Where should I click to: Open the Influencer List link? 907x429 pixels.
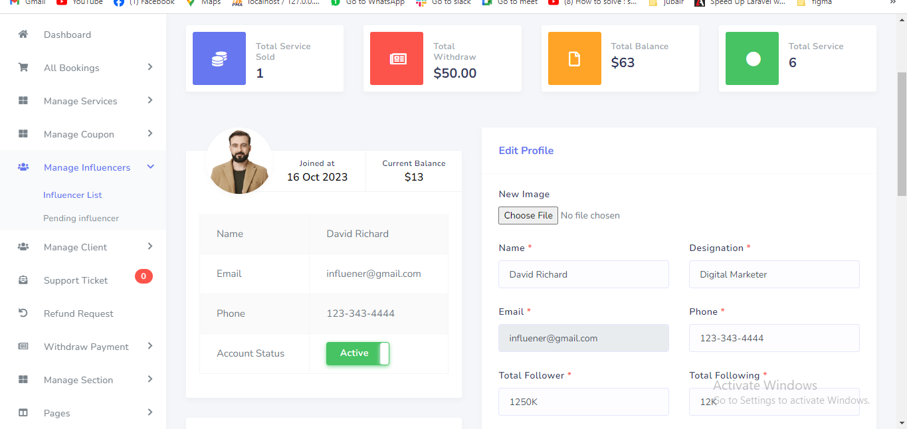pos(72,195)
